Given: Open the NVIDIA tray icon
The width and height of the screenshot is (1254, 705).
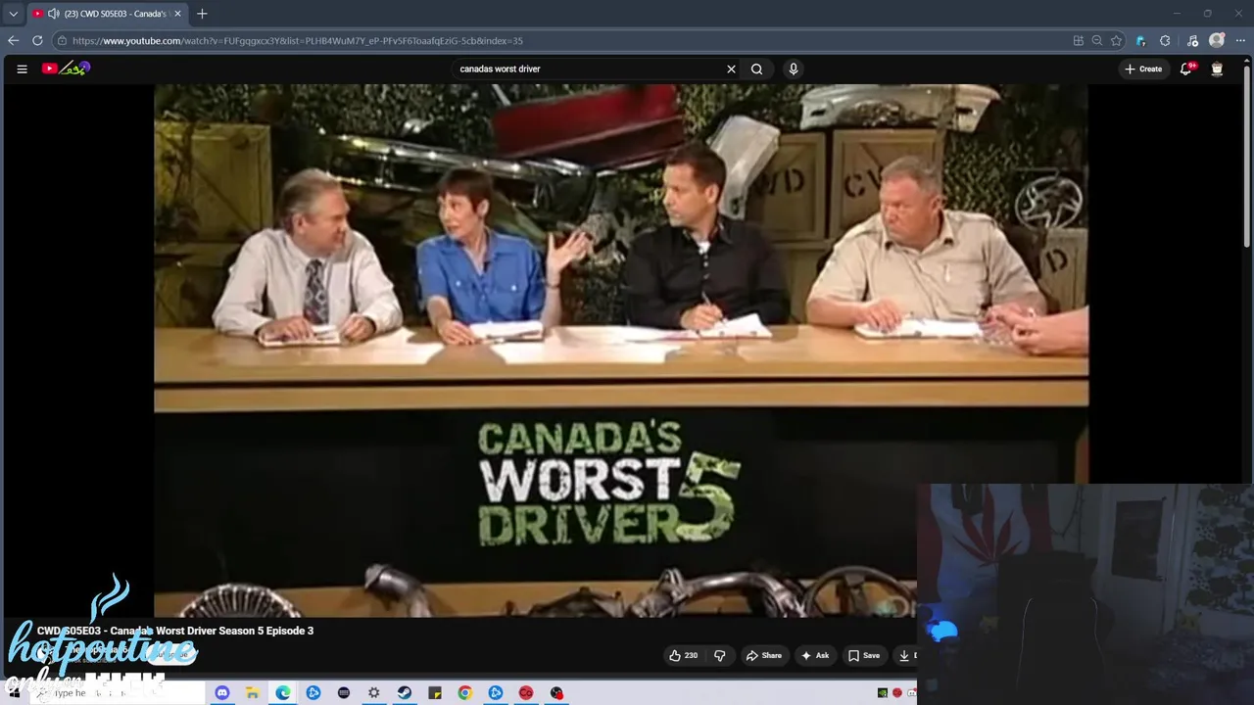Looking at the screenshot, I should point(882,693).
